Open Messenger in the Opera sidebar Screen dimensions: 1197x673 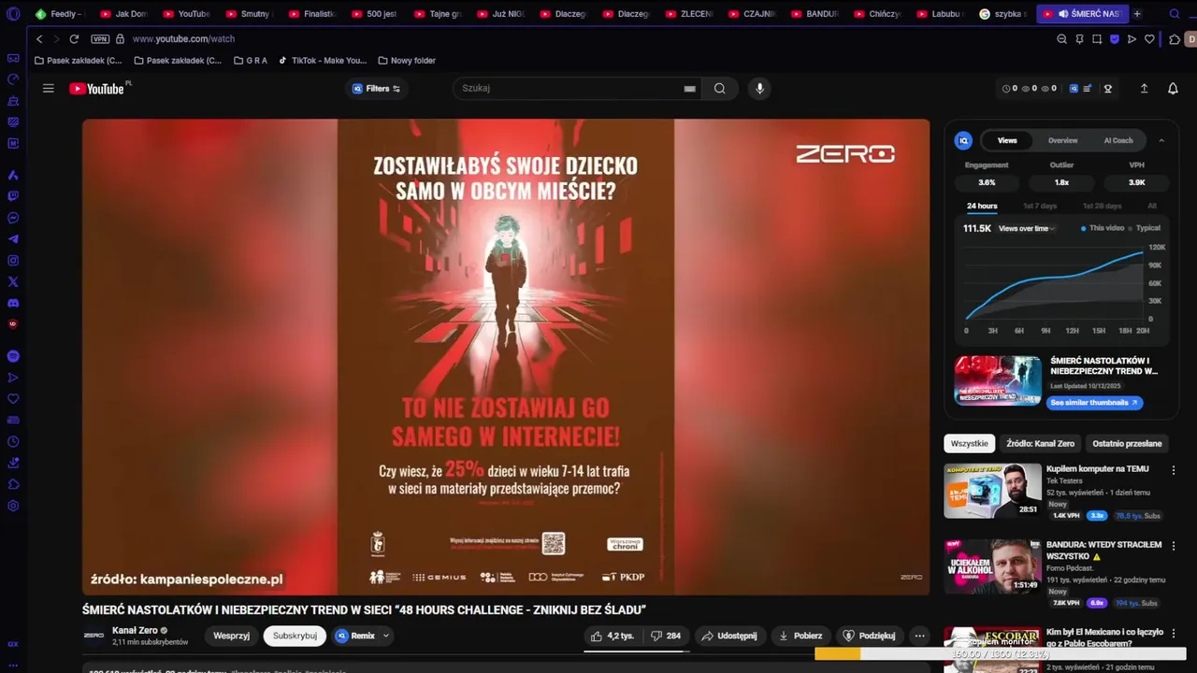tap(13, 218)
